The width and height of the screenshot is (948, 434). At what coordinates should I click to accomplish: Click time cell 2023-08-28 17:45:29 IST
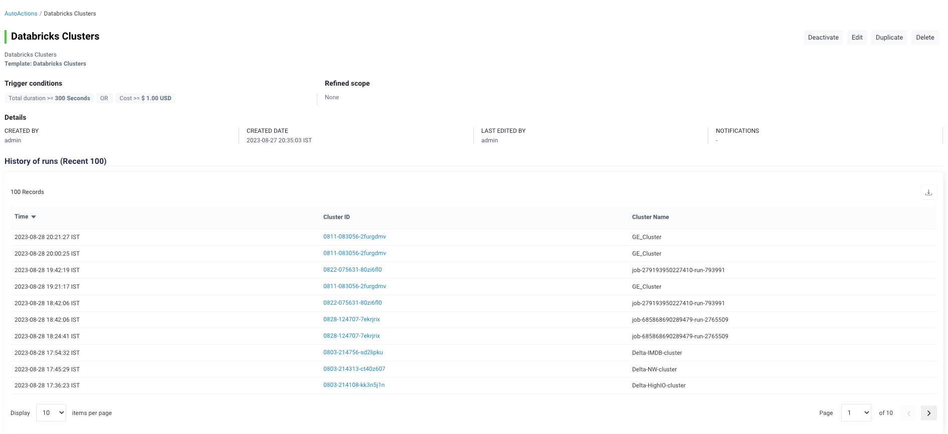47,369
